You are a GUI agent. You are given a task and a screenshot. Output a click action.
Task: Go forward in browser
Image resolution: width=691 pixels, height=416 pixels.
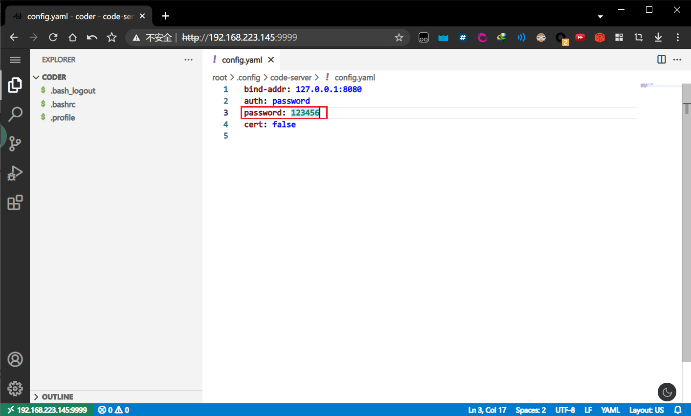pos(33,37)
